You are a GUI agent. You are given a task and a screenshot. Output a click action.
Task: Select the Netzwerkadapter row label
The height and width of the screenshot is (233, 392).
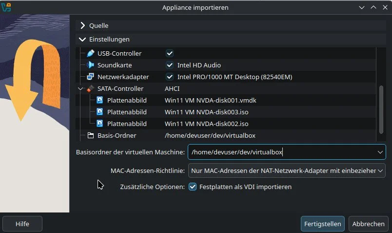pos(123,77)
